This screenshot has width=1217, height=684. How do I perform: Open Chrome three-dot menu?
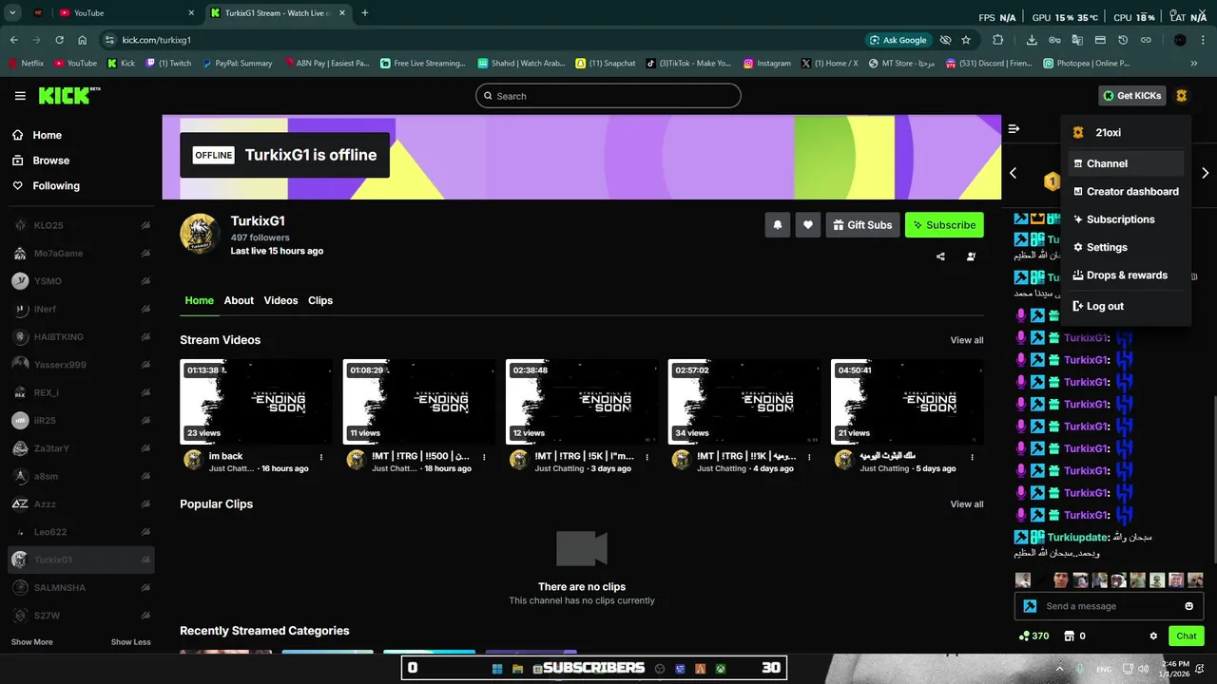tap(1204, 40)
